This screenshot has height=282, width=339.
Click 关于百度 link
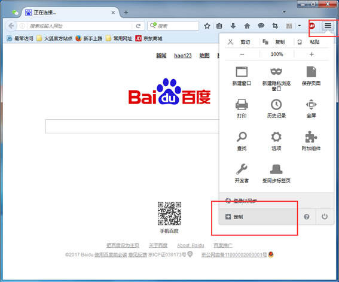[158, 245]
